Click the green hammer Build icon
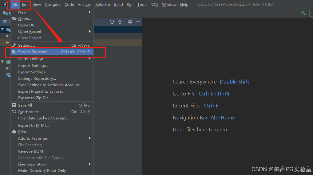 point(303,13)
